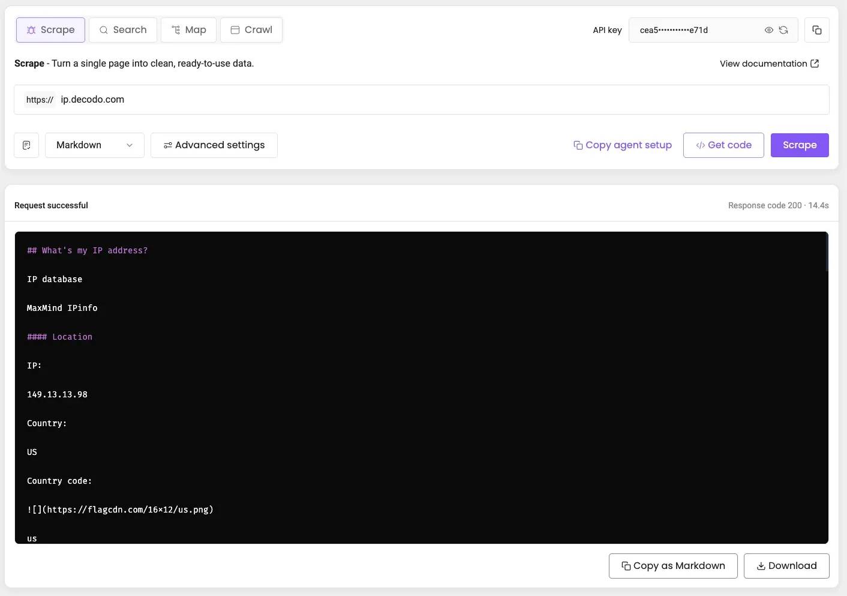The height and width of the screenshot is (596, 847).
Task: Click the masked API key field
Action: (713, 30)
